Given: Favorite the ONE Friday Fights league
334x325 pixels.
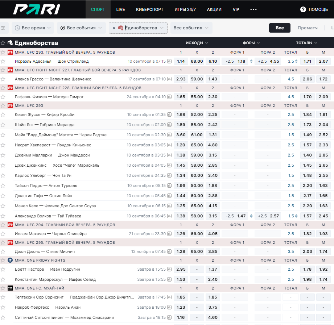Looking at the screenshot, I should click(3, 260).
